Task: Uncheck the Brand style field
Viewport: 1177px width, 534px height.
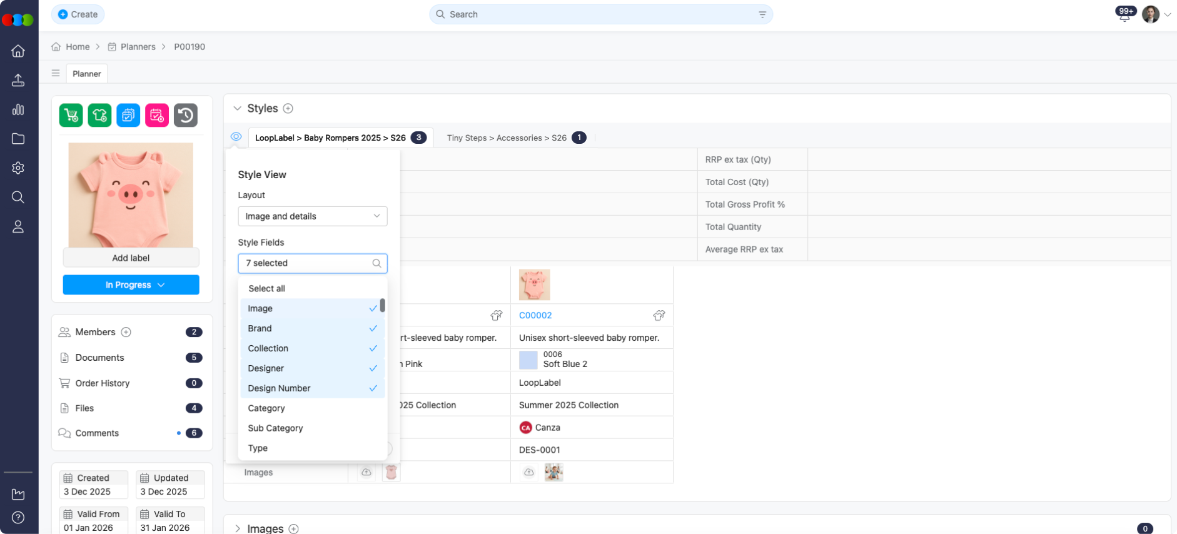Action: pyautogui.click(x=312, y=328)
